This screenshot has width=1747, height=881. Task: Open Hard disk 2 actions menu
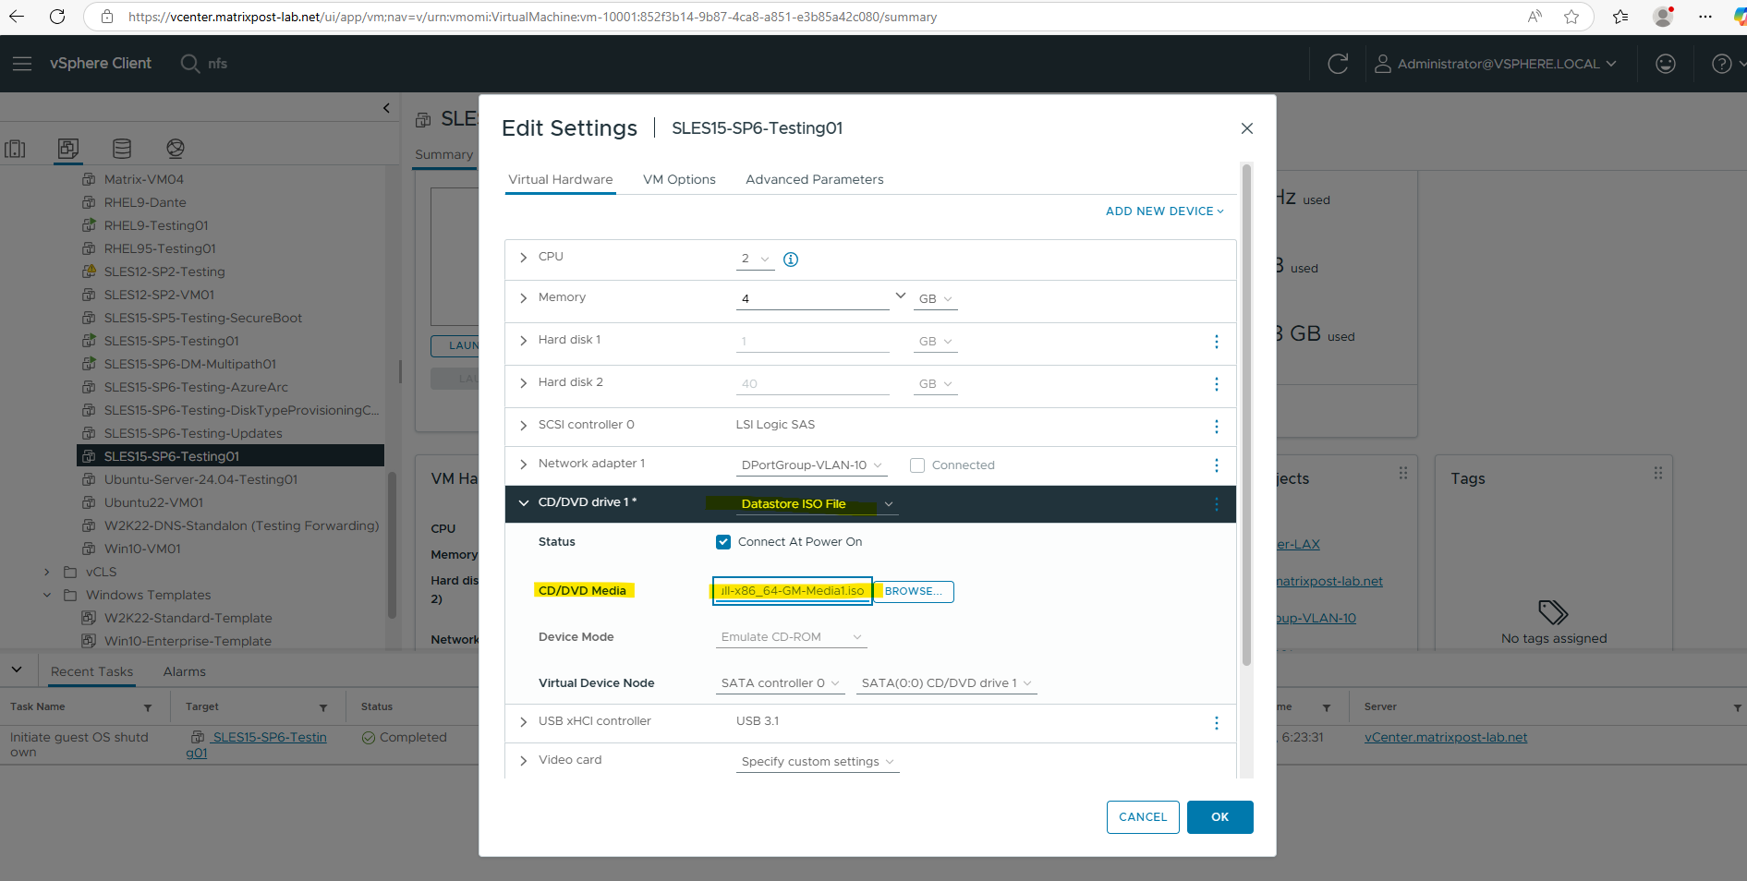point(1216,384)
